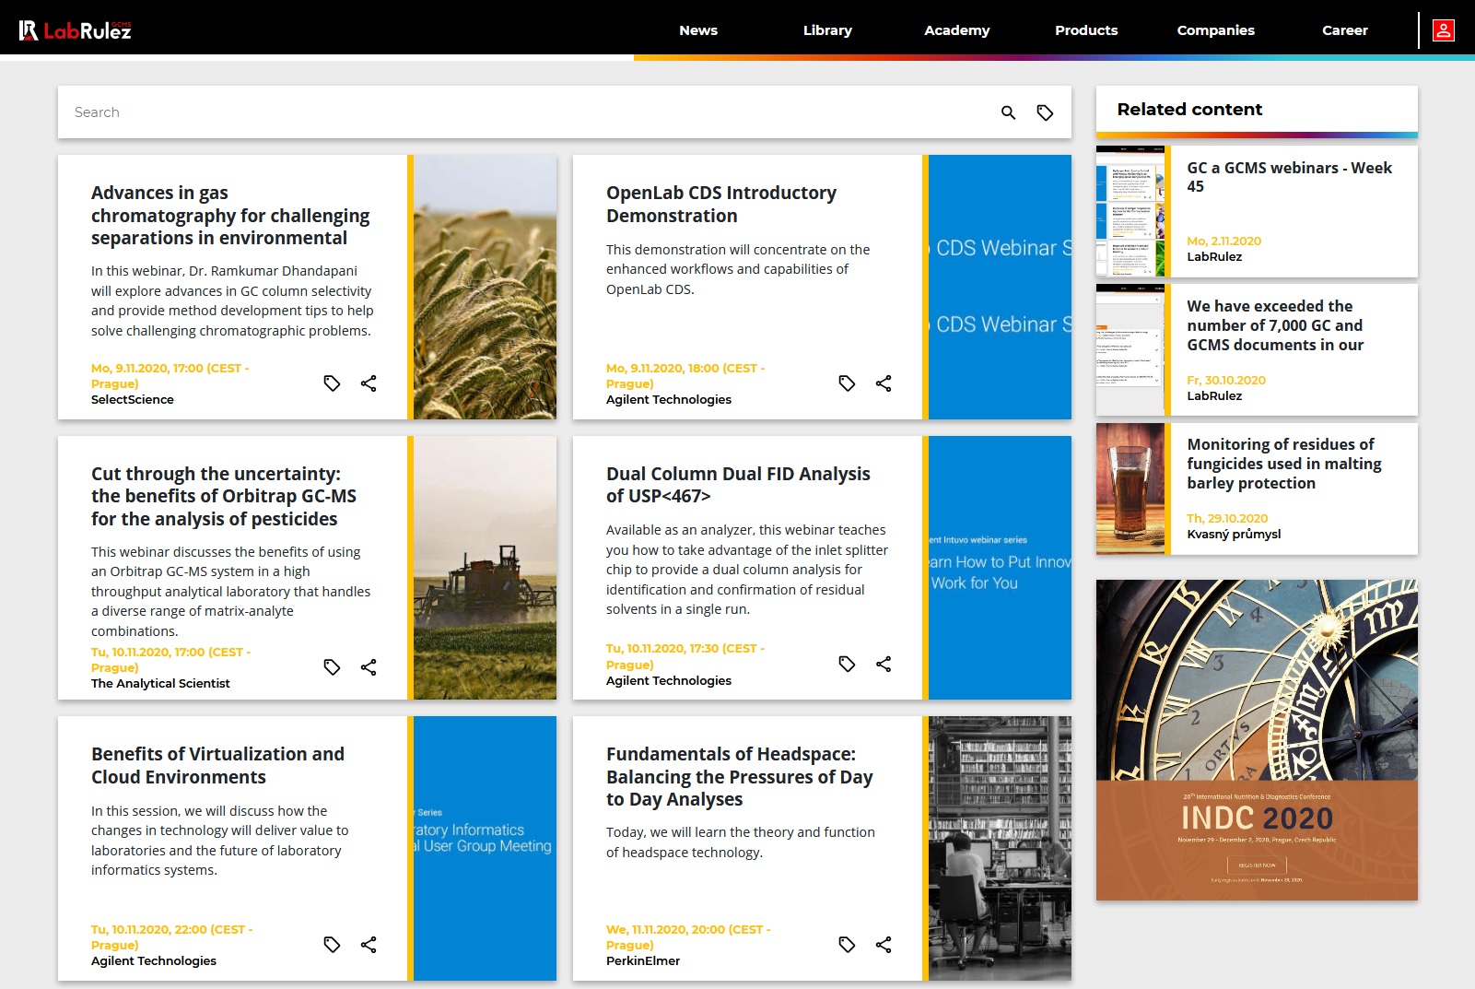Screen dimensions: 1475x989
Task: Open We have exceeded 7,000 GC article
Action: (1275, 325)
